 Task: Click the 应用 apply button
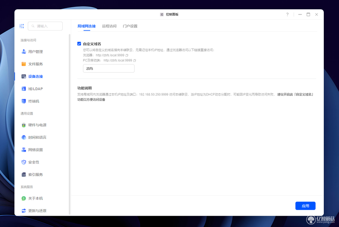point(305,206)
